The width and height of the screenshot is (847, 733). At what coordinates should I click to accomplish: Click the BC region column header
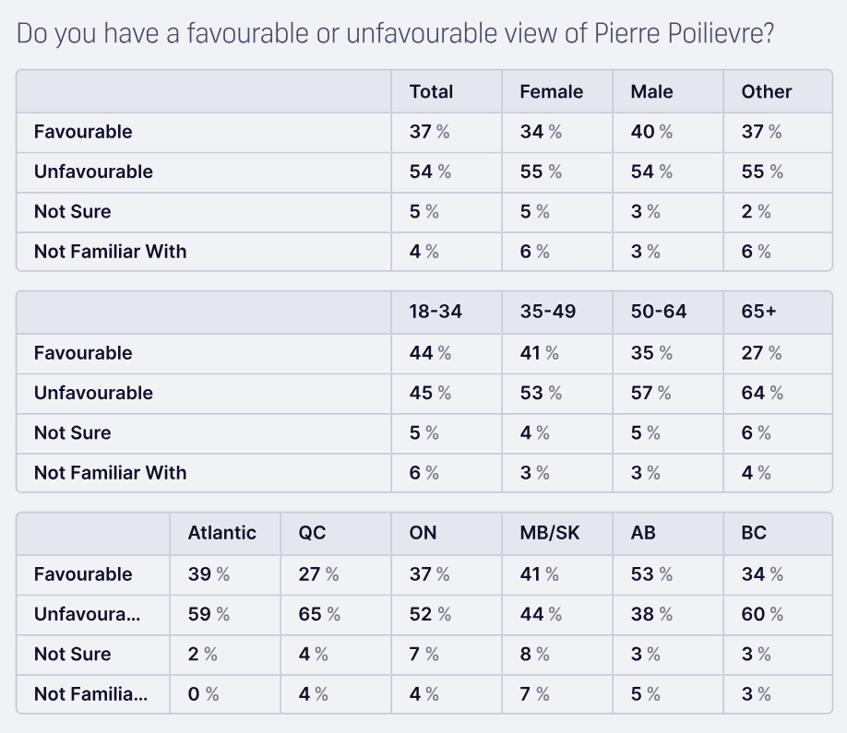click(754, 534)
